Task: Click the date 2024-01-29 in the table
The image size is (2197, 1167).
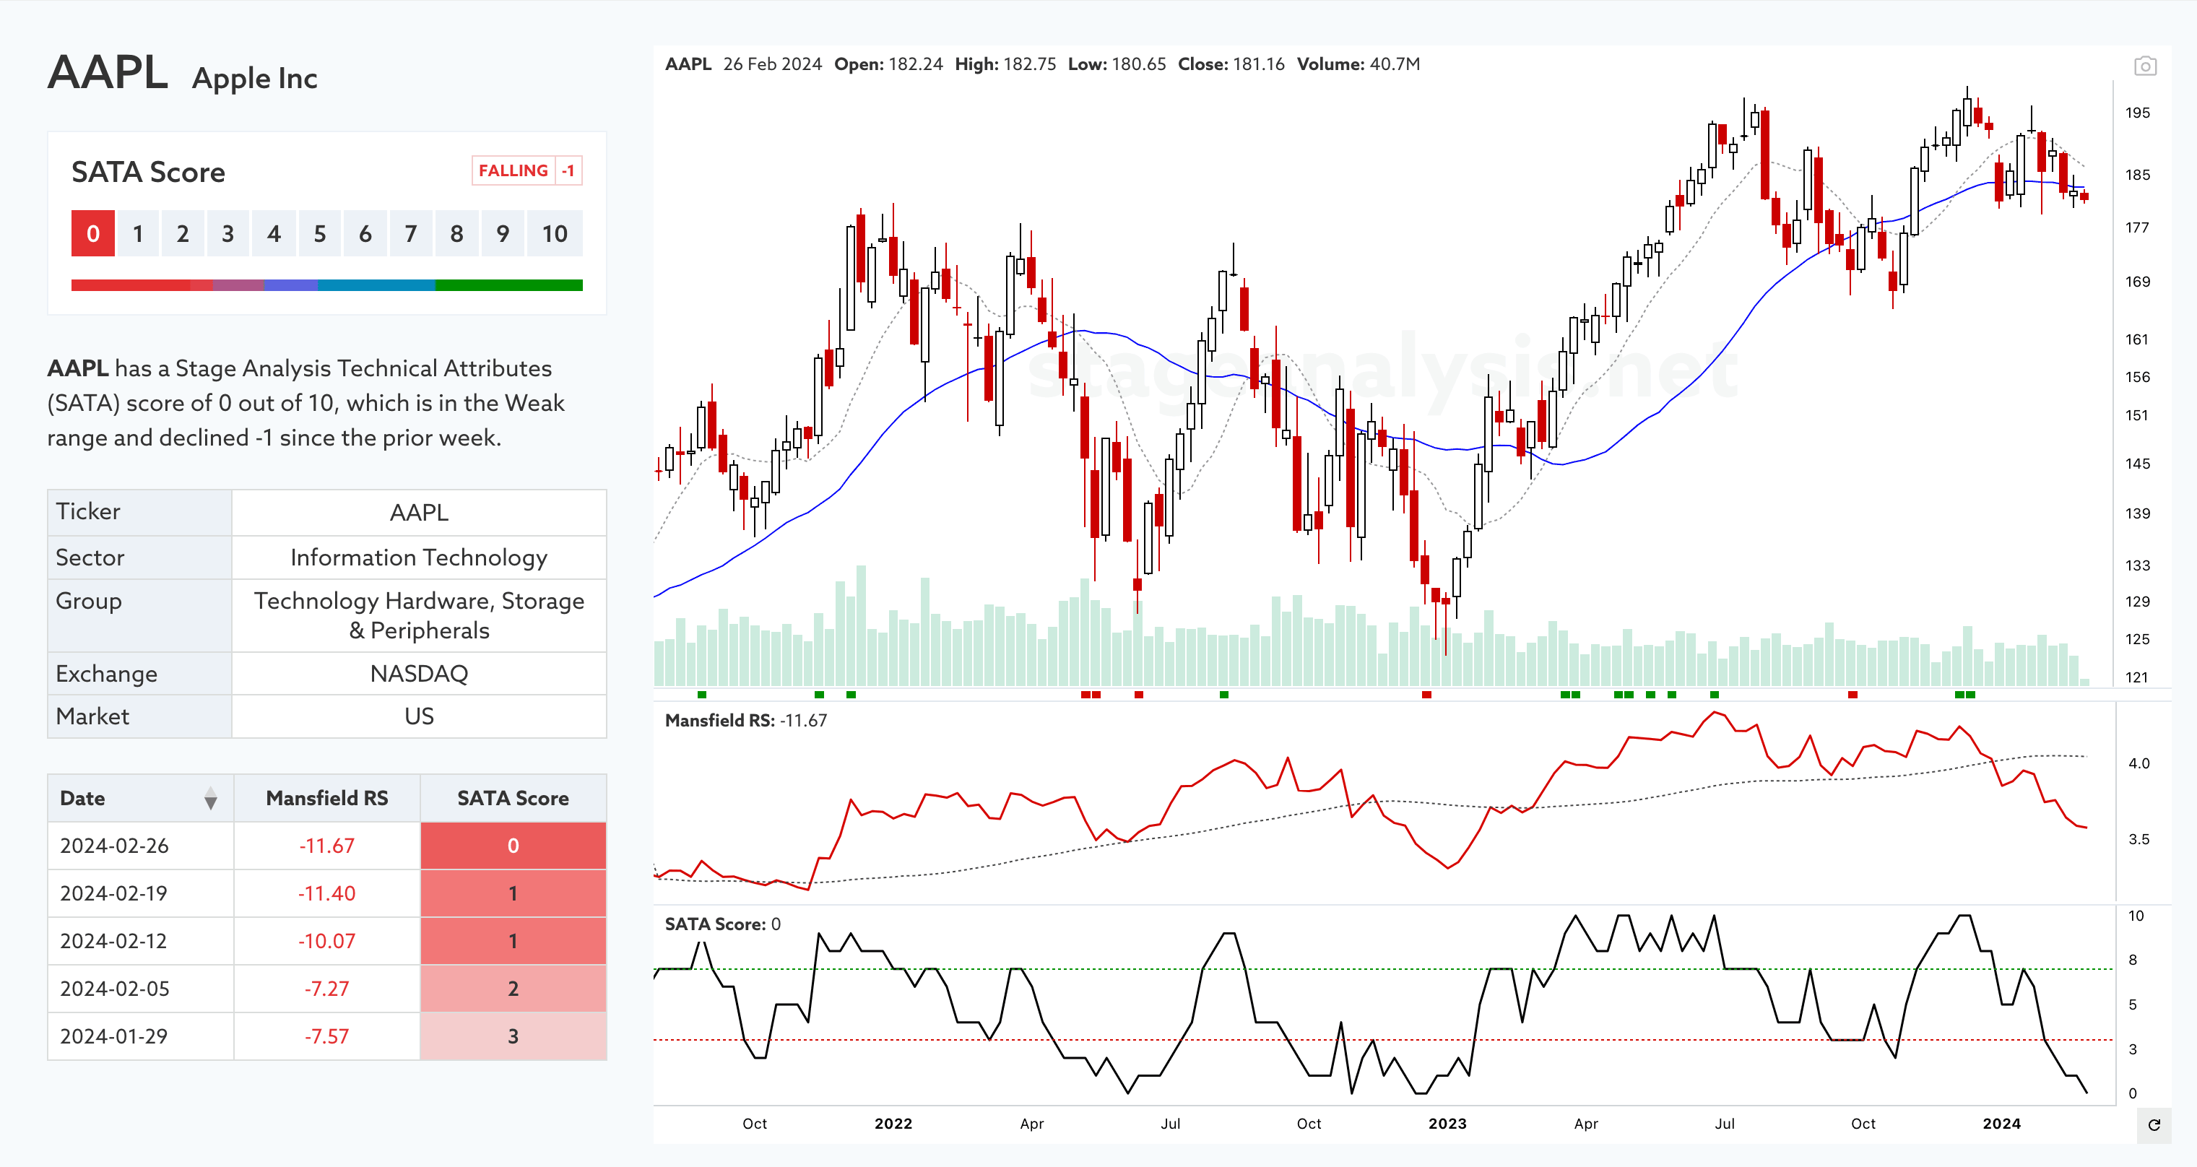Action: (113, 1036)
